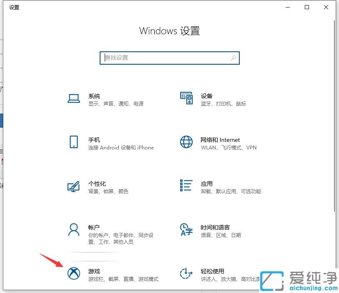Close the 设置 window
339x293 pixels.
coord(326,7)
